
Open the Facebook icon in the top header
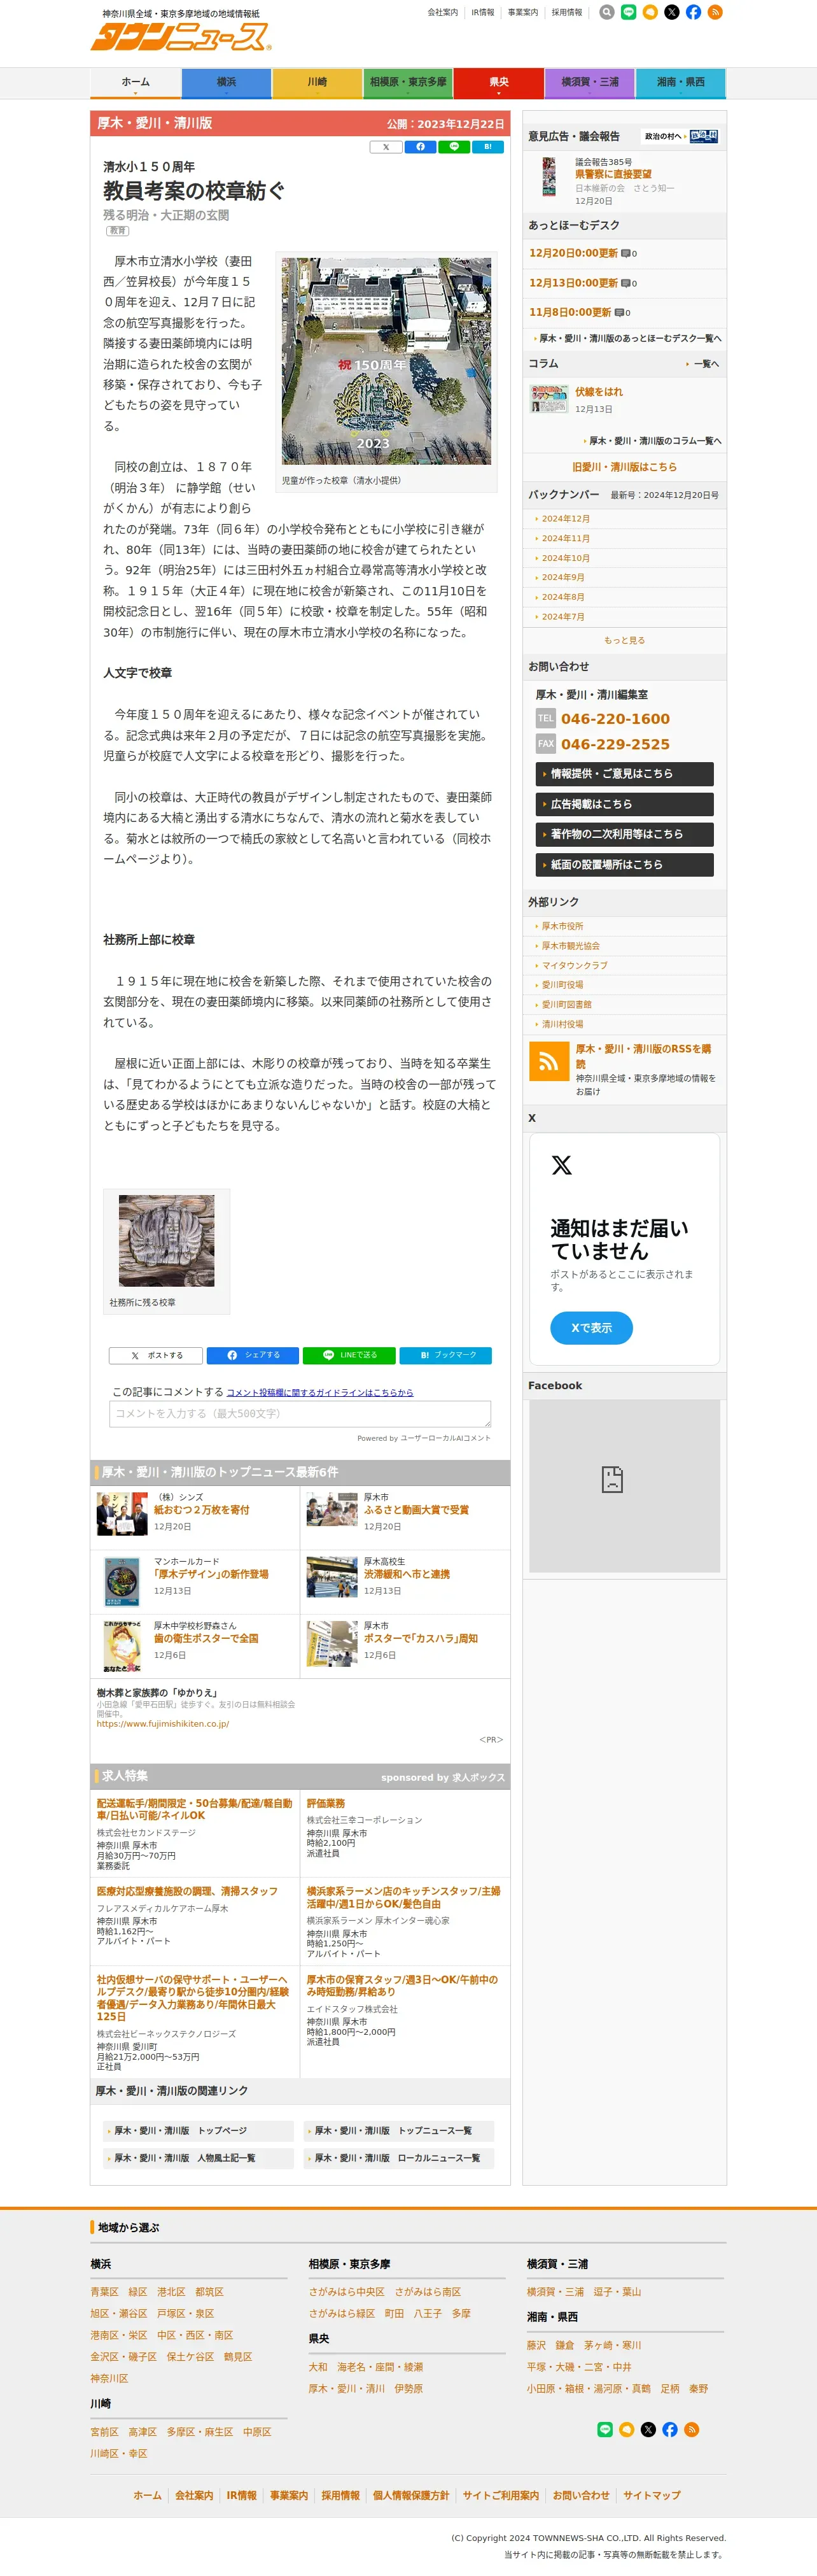click(x=693, y=13)
